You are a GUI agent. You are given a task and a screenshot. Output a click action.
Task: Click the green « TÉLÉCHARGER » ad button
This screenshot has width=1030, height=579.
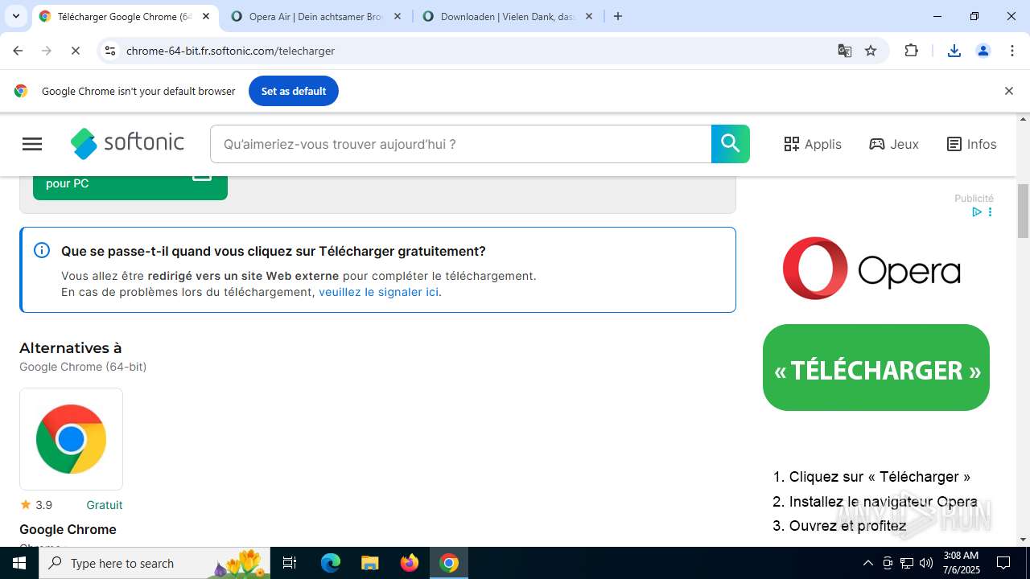[x=876, y=368]
